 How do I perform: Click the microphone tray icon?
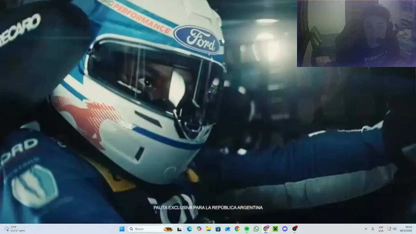click(x=373, y=229)
